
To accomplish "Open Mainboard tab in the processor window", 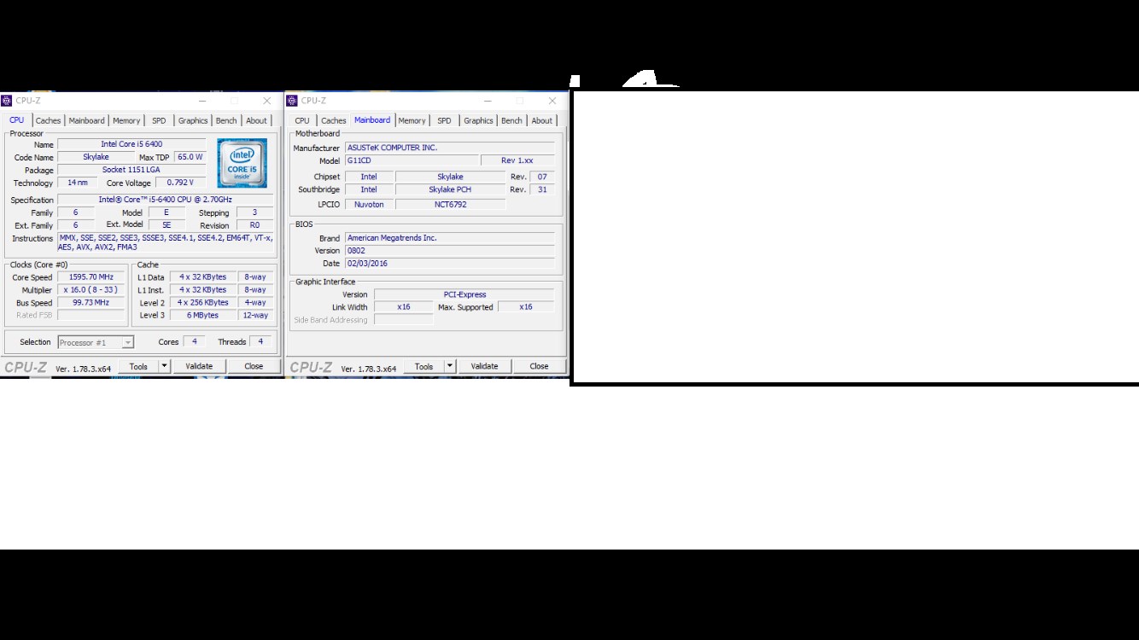I will coord(86,120).
